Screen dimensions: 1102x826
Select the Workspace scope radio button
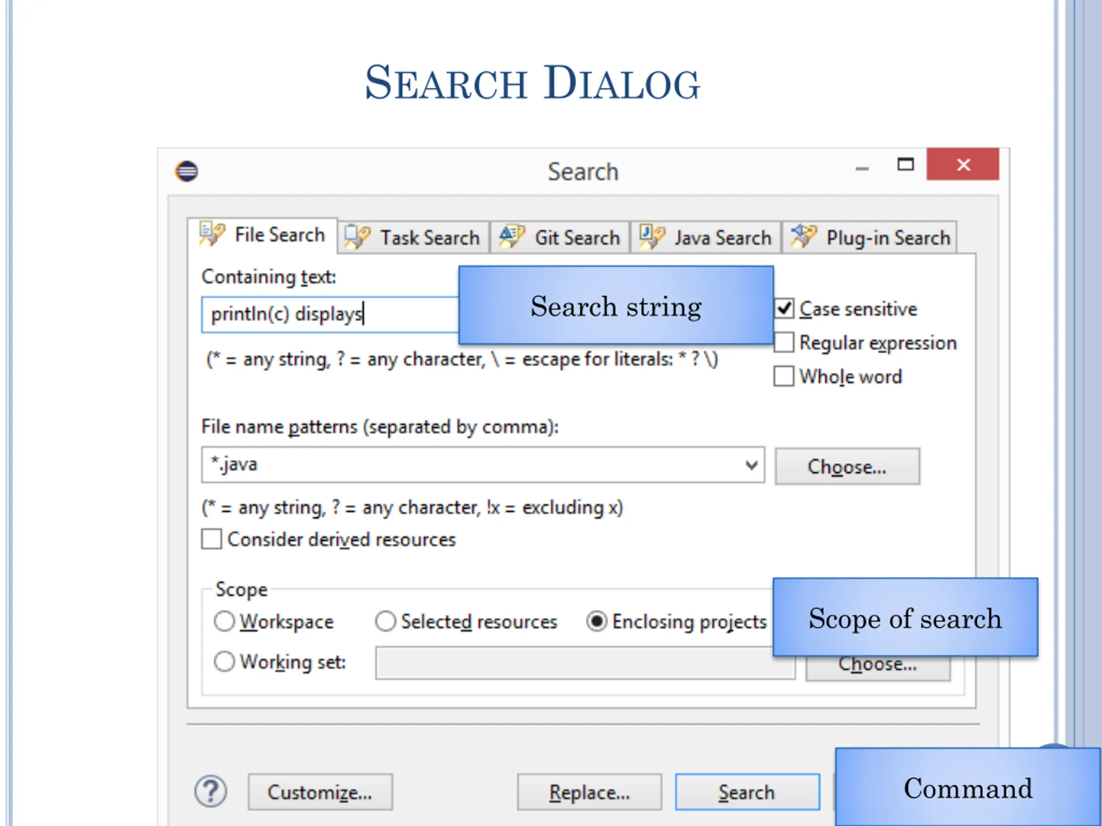coord(224,621)
